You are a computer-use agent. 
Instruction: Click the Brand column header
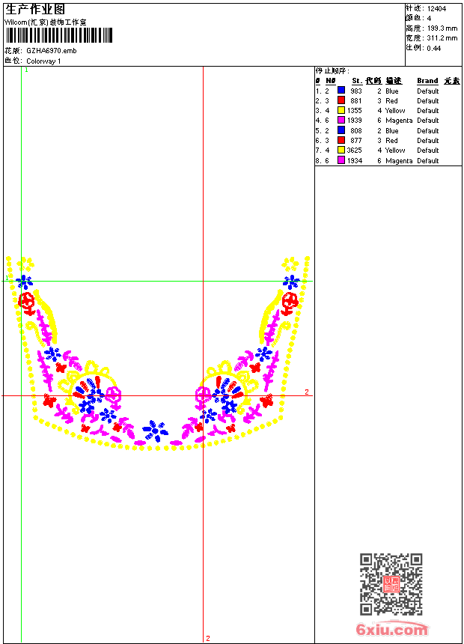[427, 81]
